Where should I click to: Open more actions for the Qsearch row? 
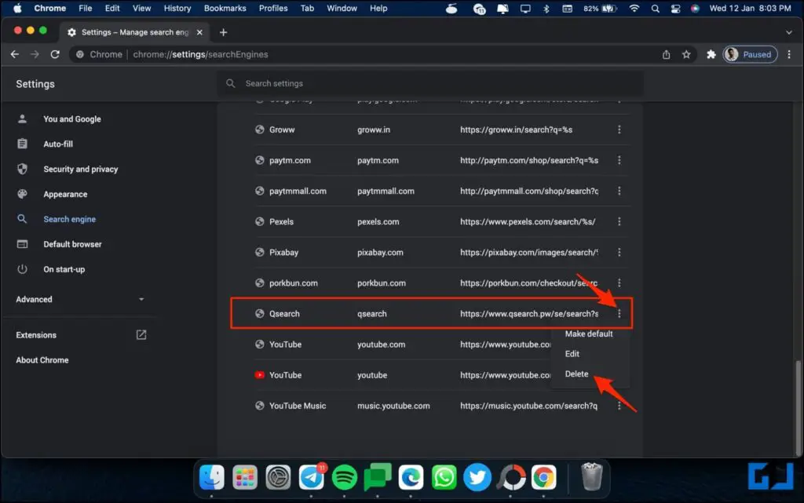pyautogui.click(x=619, y=313)
